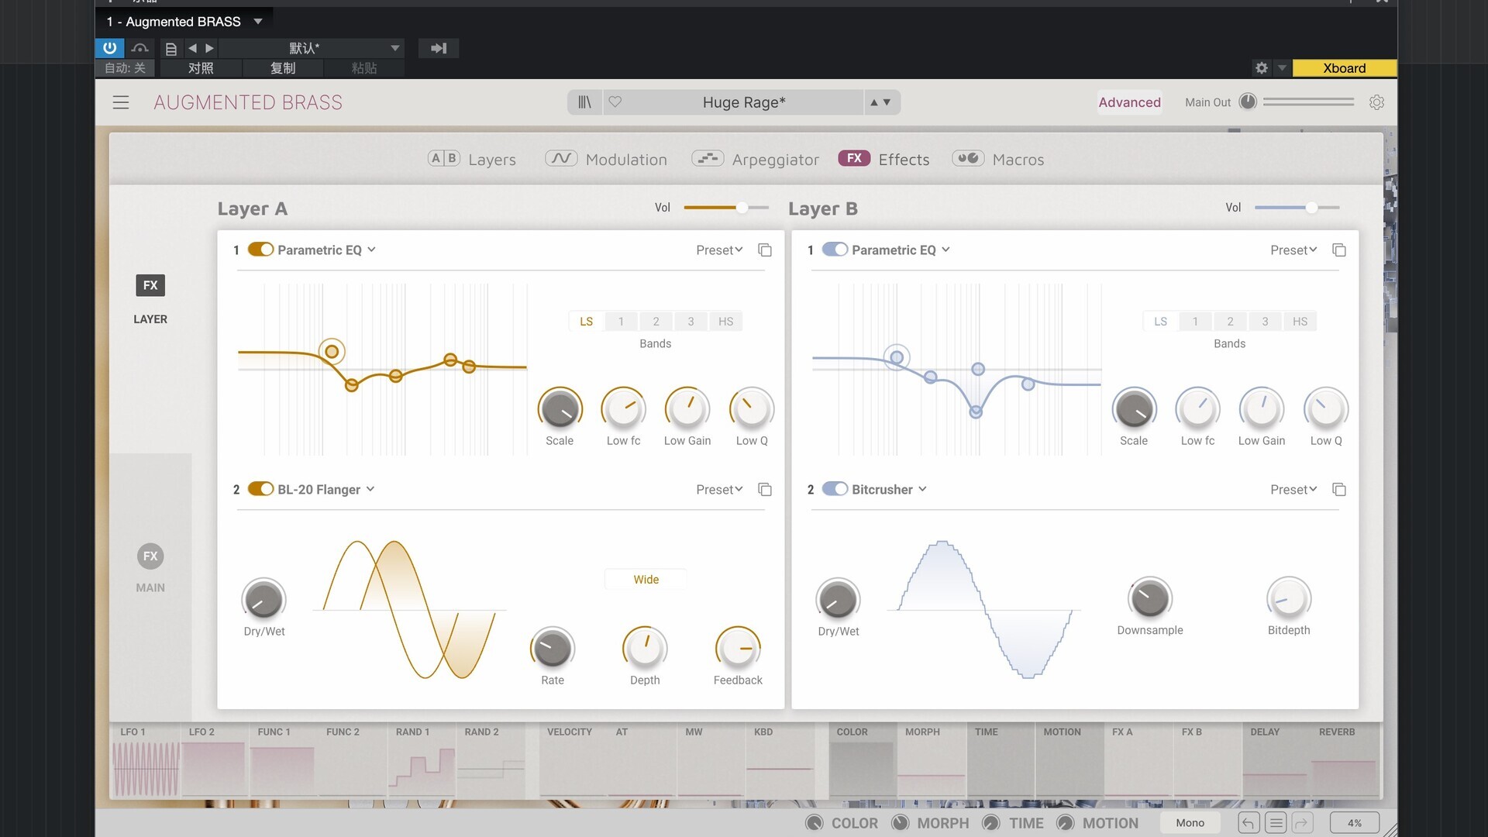Disable Layer A BL-20 Flanger toggle

260,489
